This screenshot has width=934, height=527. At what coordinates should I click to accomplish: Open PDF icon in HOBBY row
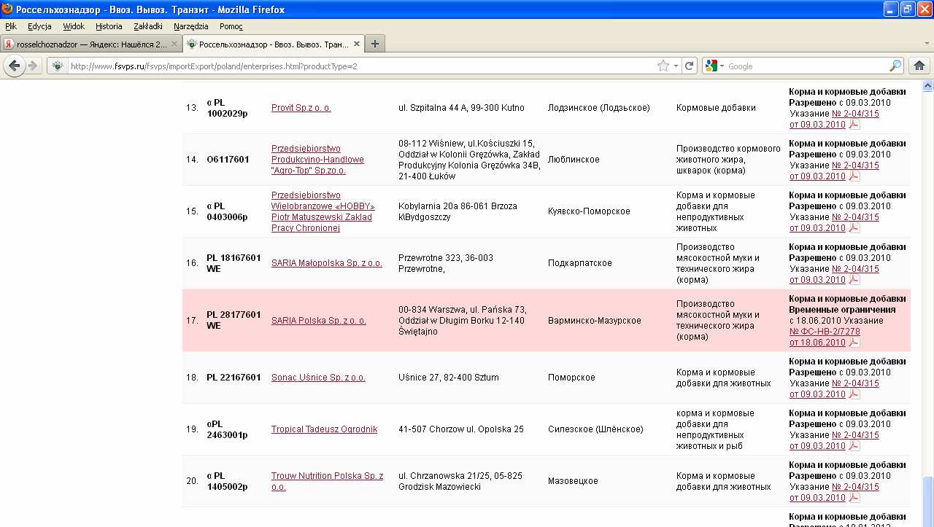854,228
